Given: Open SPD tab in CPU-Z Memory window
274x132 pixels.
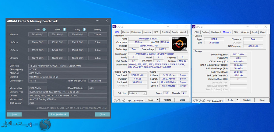Looking at the screenshot, I should pyautogui.click(x=236, y=32).
